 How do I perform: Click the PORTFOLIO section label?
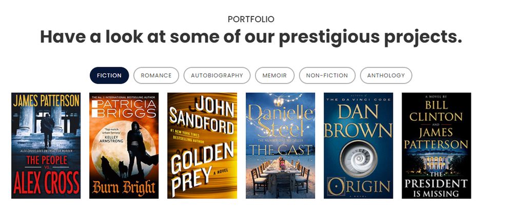click(251, 19)
